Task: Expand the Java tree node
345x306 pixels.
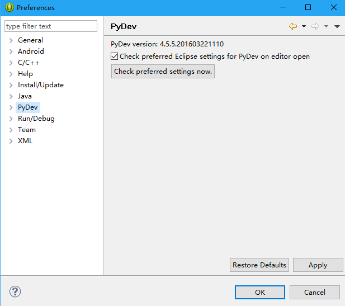Action: (11, 96)
